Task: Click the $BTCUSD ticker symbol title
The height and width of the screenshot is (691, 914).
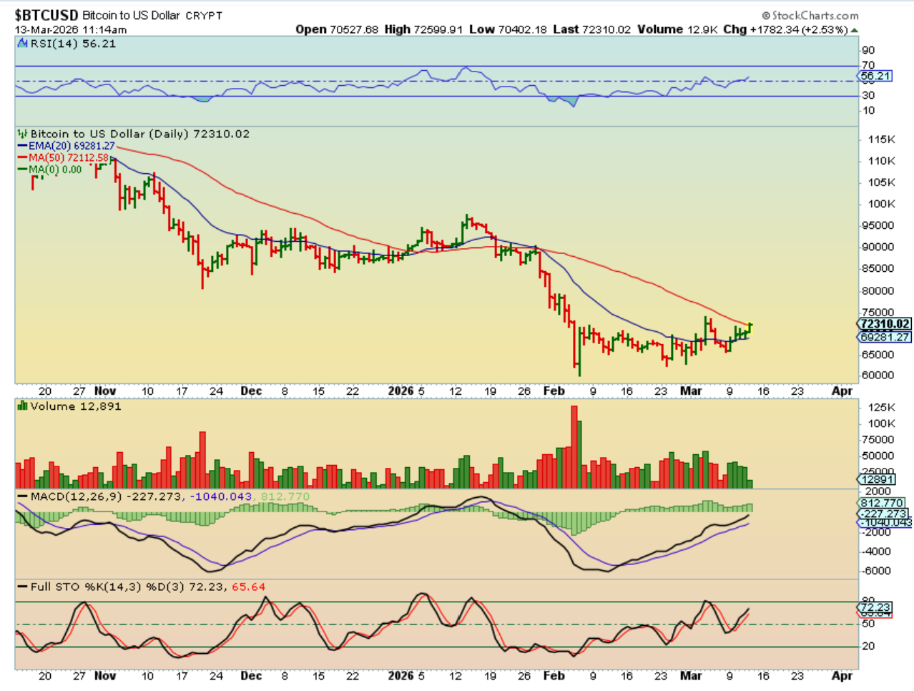Action: (46, 15)
